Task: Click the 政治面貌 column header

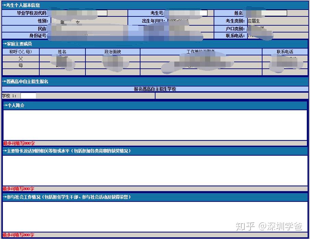Action: (x=113, y=52)
